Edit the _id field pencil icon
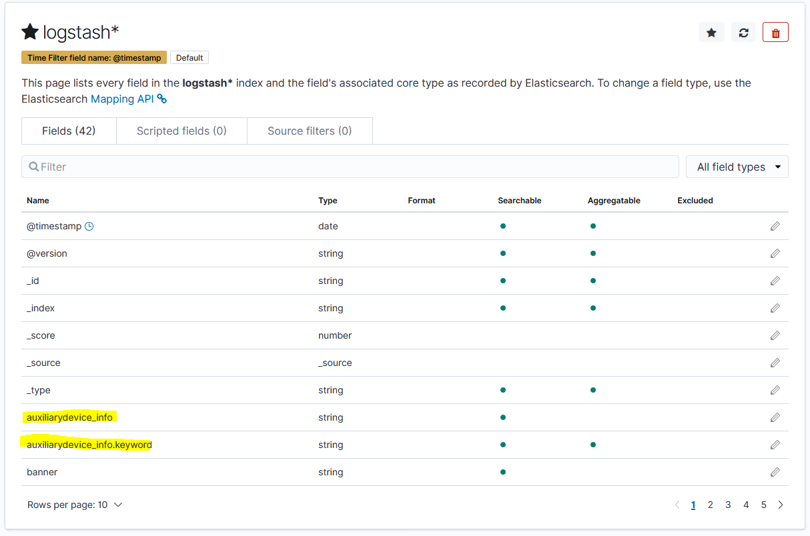The width and height of the screenshot is (810, 536). click(775, 281)
